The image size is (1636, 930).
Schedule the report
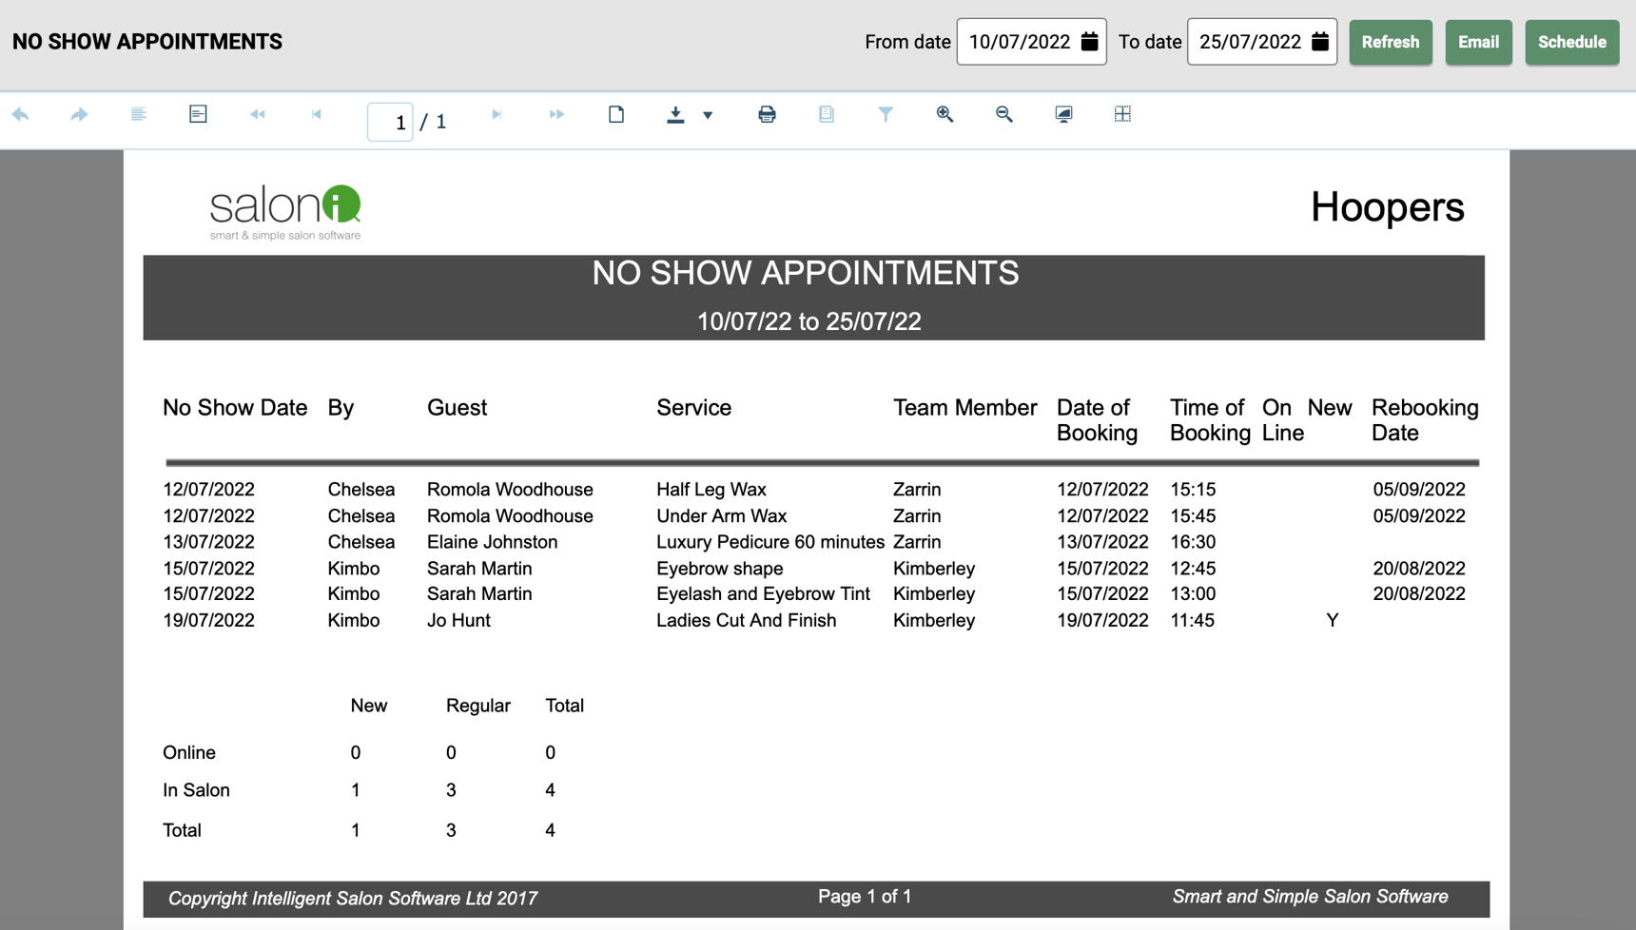pyautogui.click(x=1571, y=42)
